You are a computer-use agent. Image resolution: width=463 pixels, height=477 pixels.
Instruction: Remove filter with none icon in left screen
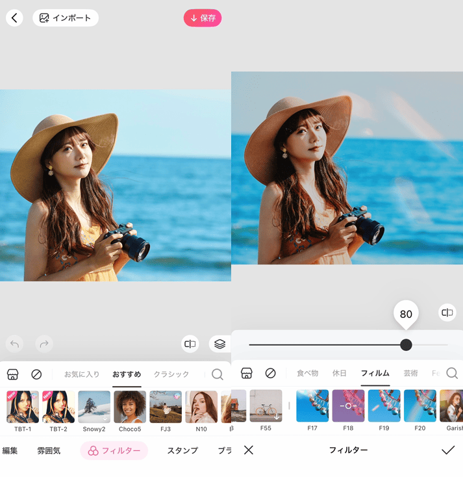coord(36,374)
